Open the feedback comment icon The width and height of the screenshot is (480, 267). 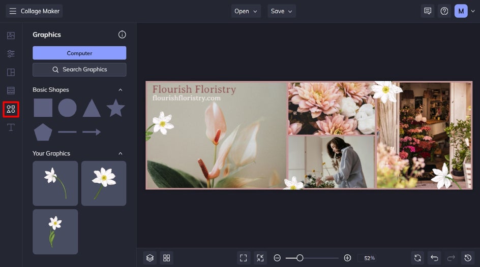428,11
